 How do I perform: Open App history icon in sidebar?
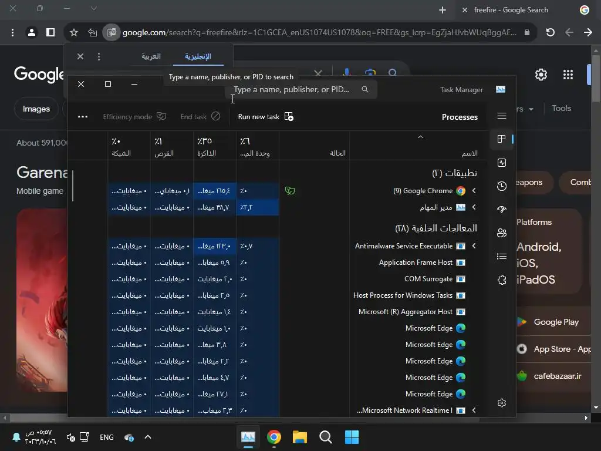pyautogui.click(x=501, y=186)
